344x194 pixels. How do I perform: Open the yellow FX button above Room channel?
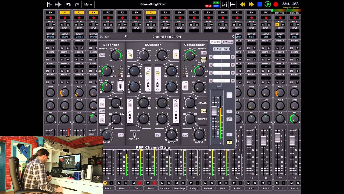point(151,12)
